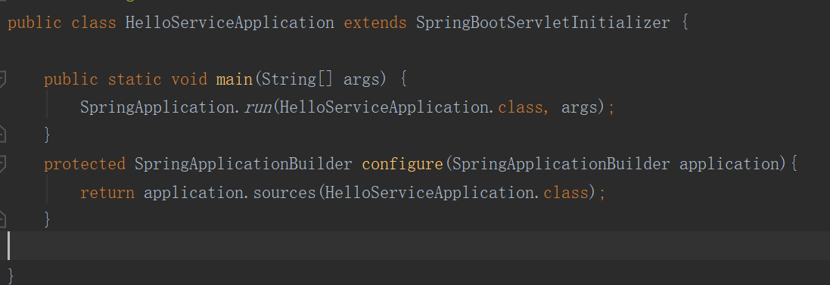Click the sources method call
Screen dimensions: 830x285
pyautogui.click(x=284, y=193)
